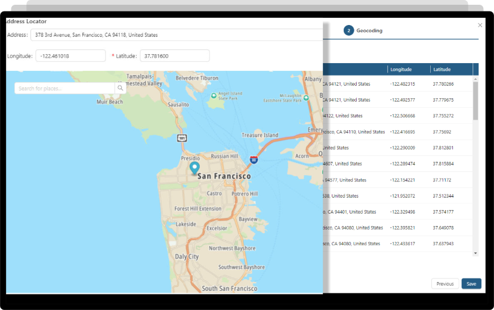Select latitude cell 37.812801
Screen dimensions: 494x310
(x=443, y=148)
